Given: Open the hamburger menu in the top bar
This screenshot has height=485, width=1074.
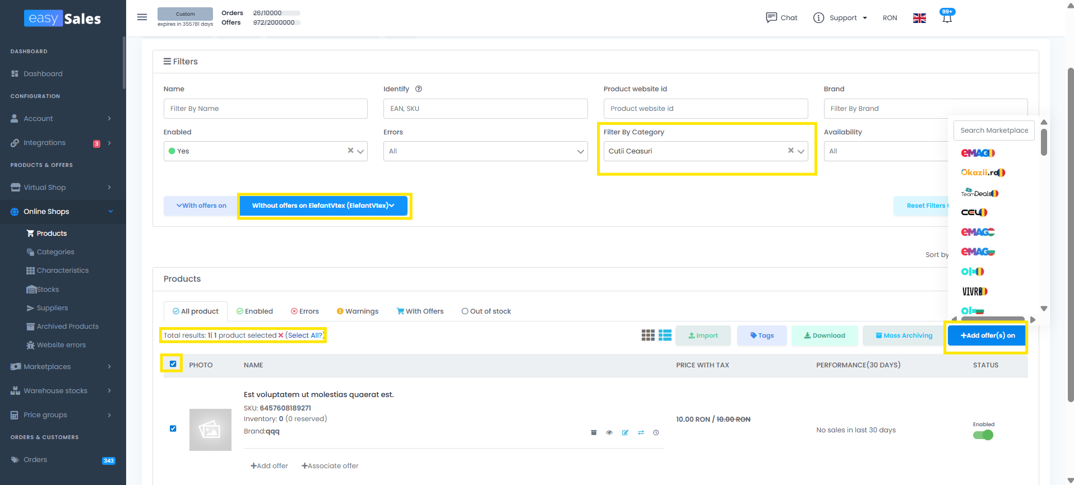Looking at the screenshot, I should (142, 17).
